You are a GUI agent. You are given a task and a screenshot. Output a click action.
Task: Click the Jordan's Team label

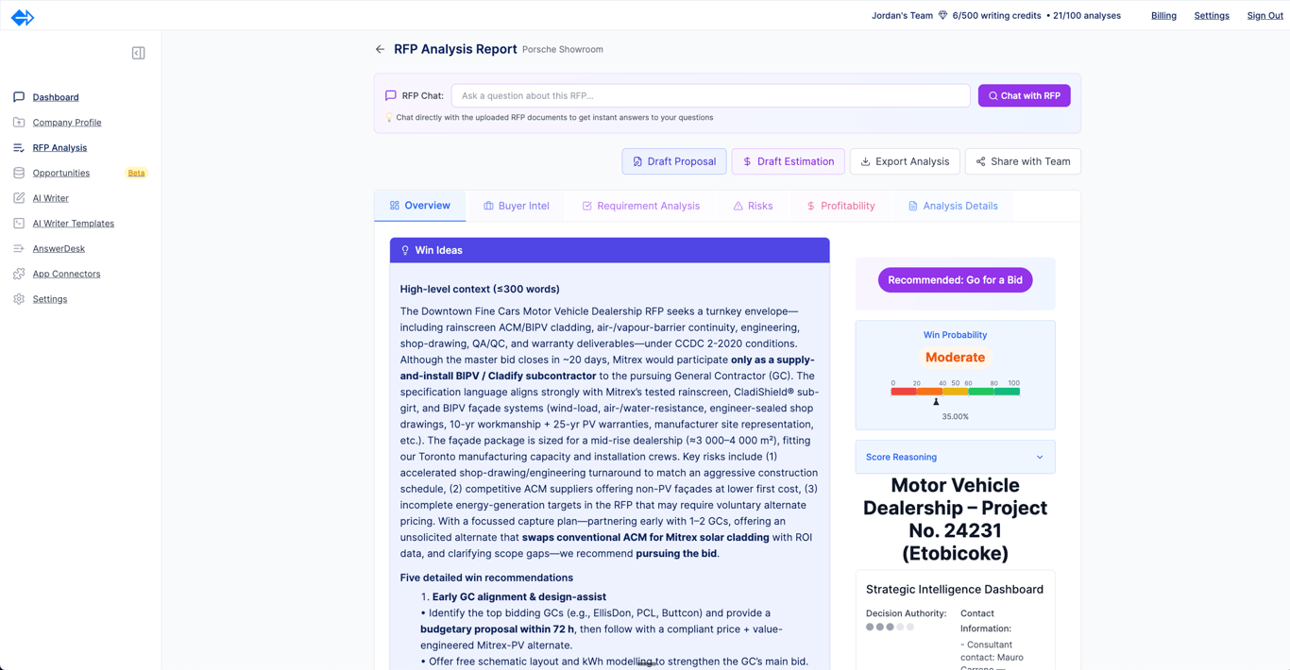pos(902,15)
